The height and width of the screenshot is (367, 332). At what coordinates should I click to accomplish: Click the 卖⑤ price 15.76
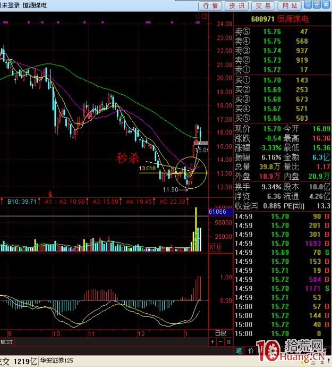272,31
